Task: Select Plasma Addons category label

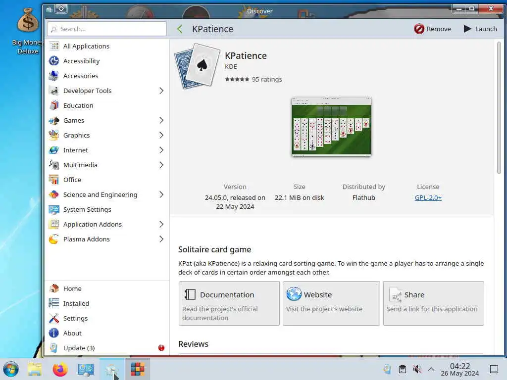Action: click(x=87, y=239)
